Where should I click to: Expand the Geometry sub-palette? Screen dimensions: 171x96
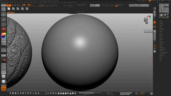161,22
